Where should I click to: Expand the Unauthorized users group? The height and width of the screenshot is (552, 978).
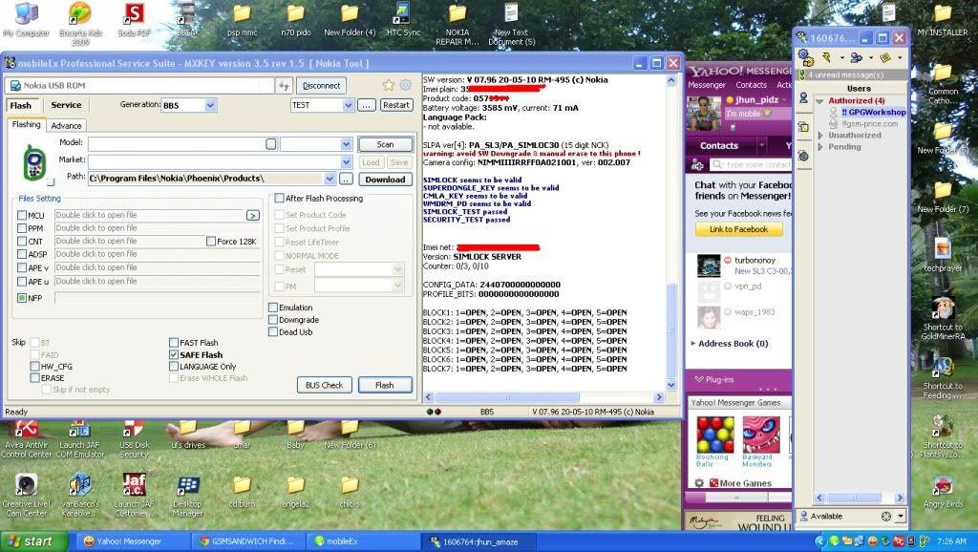[x=820, y=136]
